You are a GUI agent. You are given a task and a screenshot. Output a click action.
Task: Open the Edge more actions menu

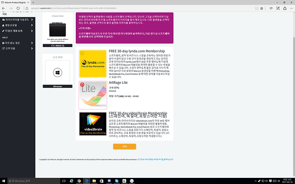pyautogui.click(x=292, y=8)
